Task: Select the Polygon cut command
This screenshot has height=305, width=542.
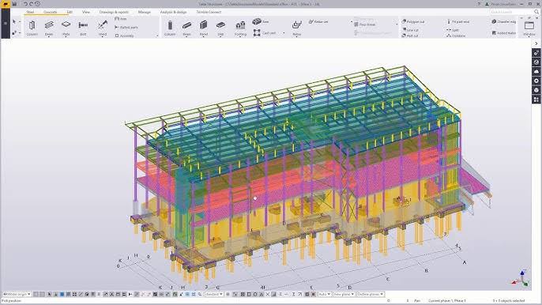Action: pyautogui.click(x=413, y=21)
